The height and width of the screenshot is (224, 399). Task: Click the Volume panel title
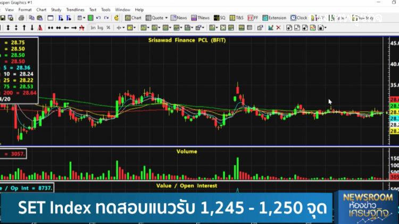187,151
